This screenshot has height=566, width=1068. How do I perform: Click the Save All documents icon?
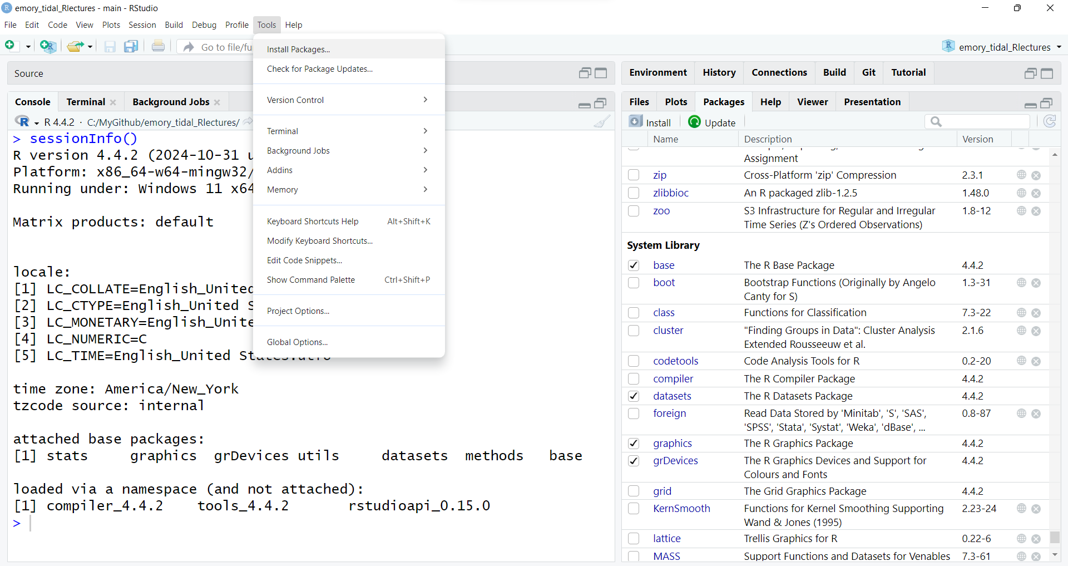pyautogui.click(x=131, y=46)
